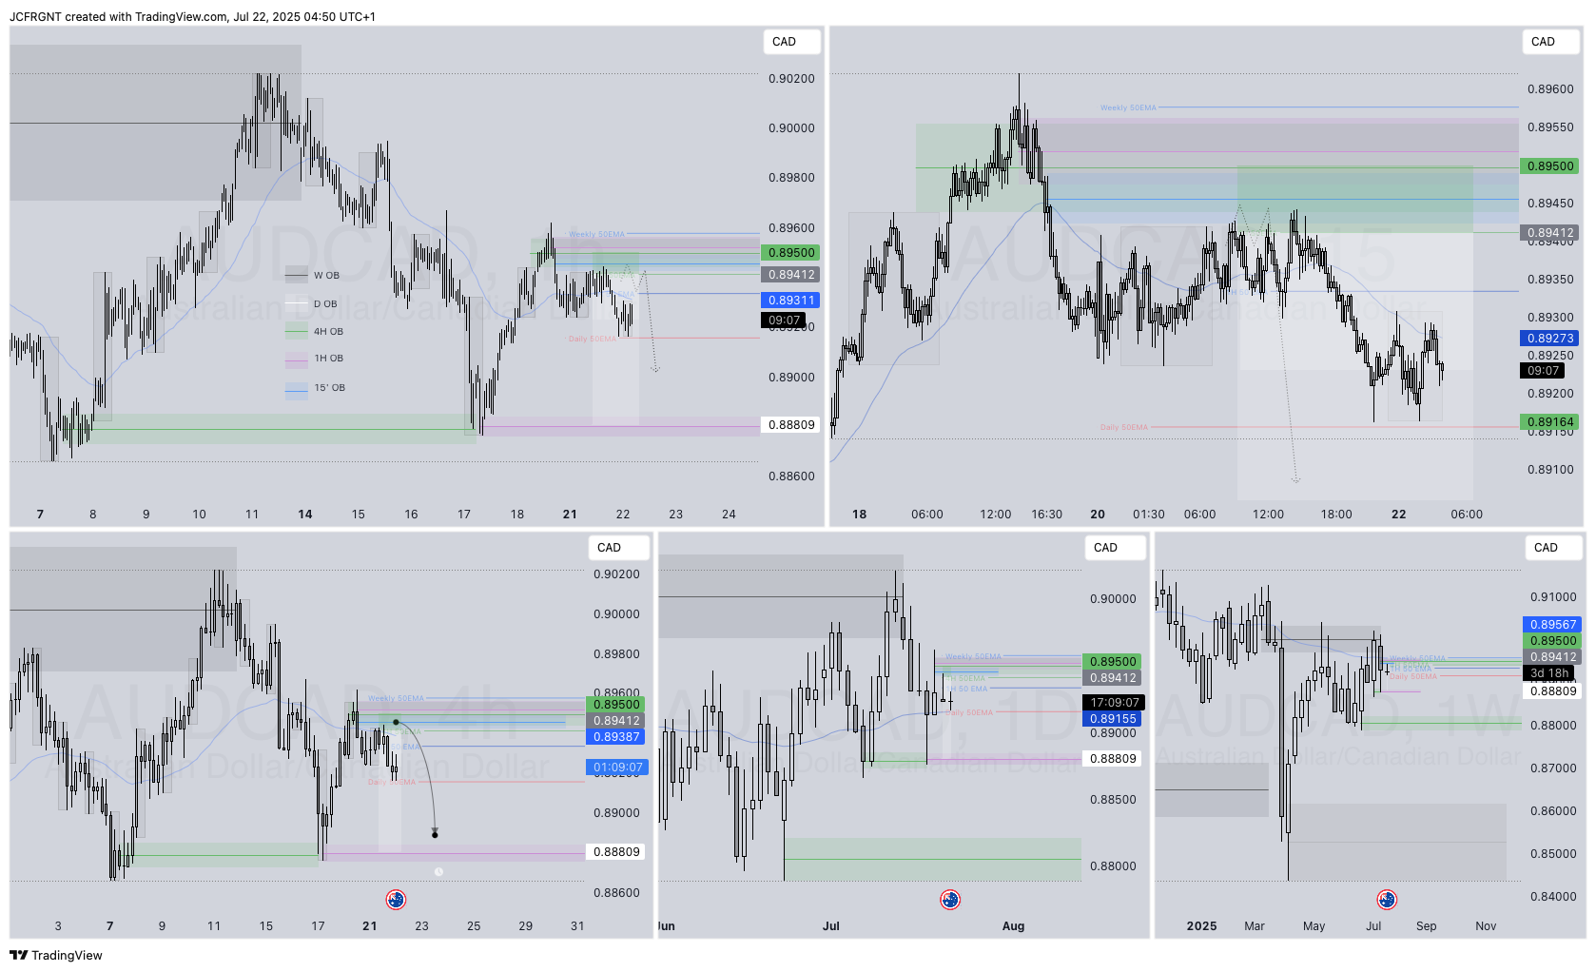Click the TradingView logo at the bottom

(x=56, y=955)
